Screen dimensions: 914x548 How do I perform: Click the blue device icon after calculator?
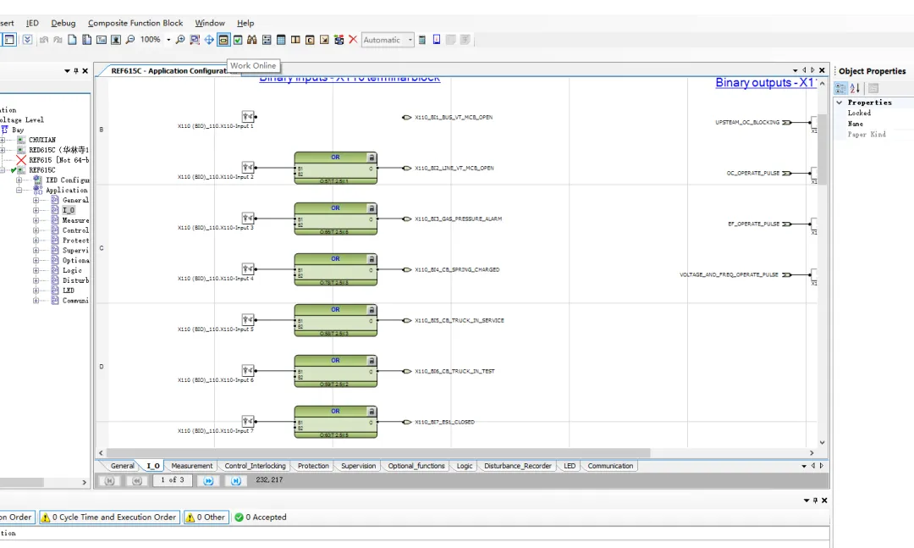pyautogui.click(x=437, y=40)
